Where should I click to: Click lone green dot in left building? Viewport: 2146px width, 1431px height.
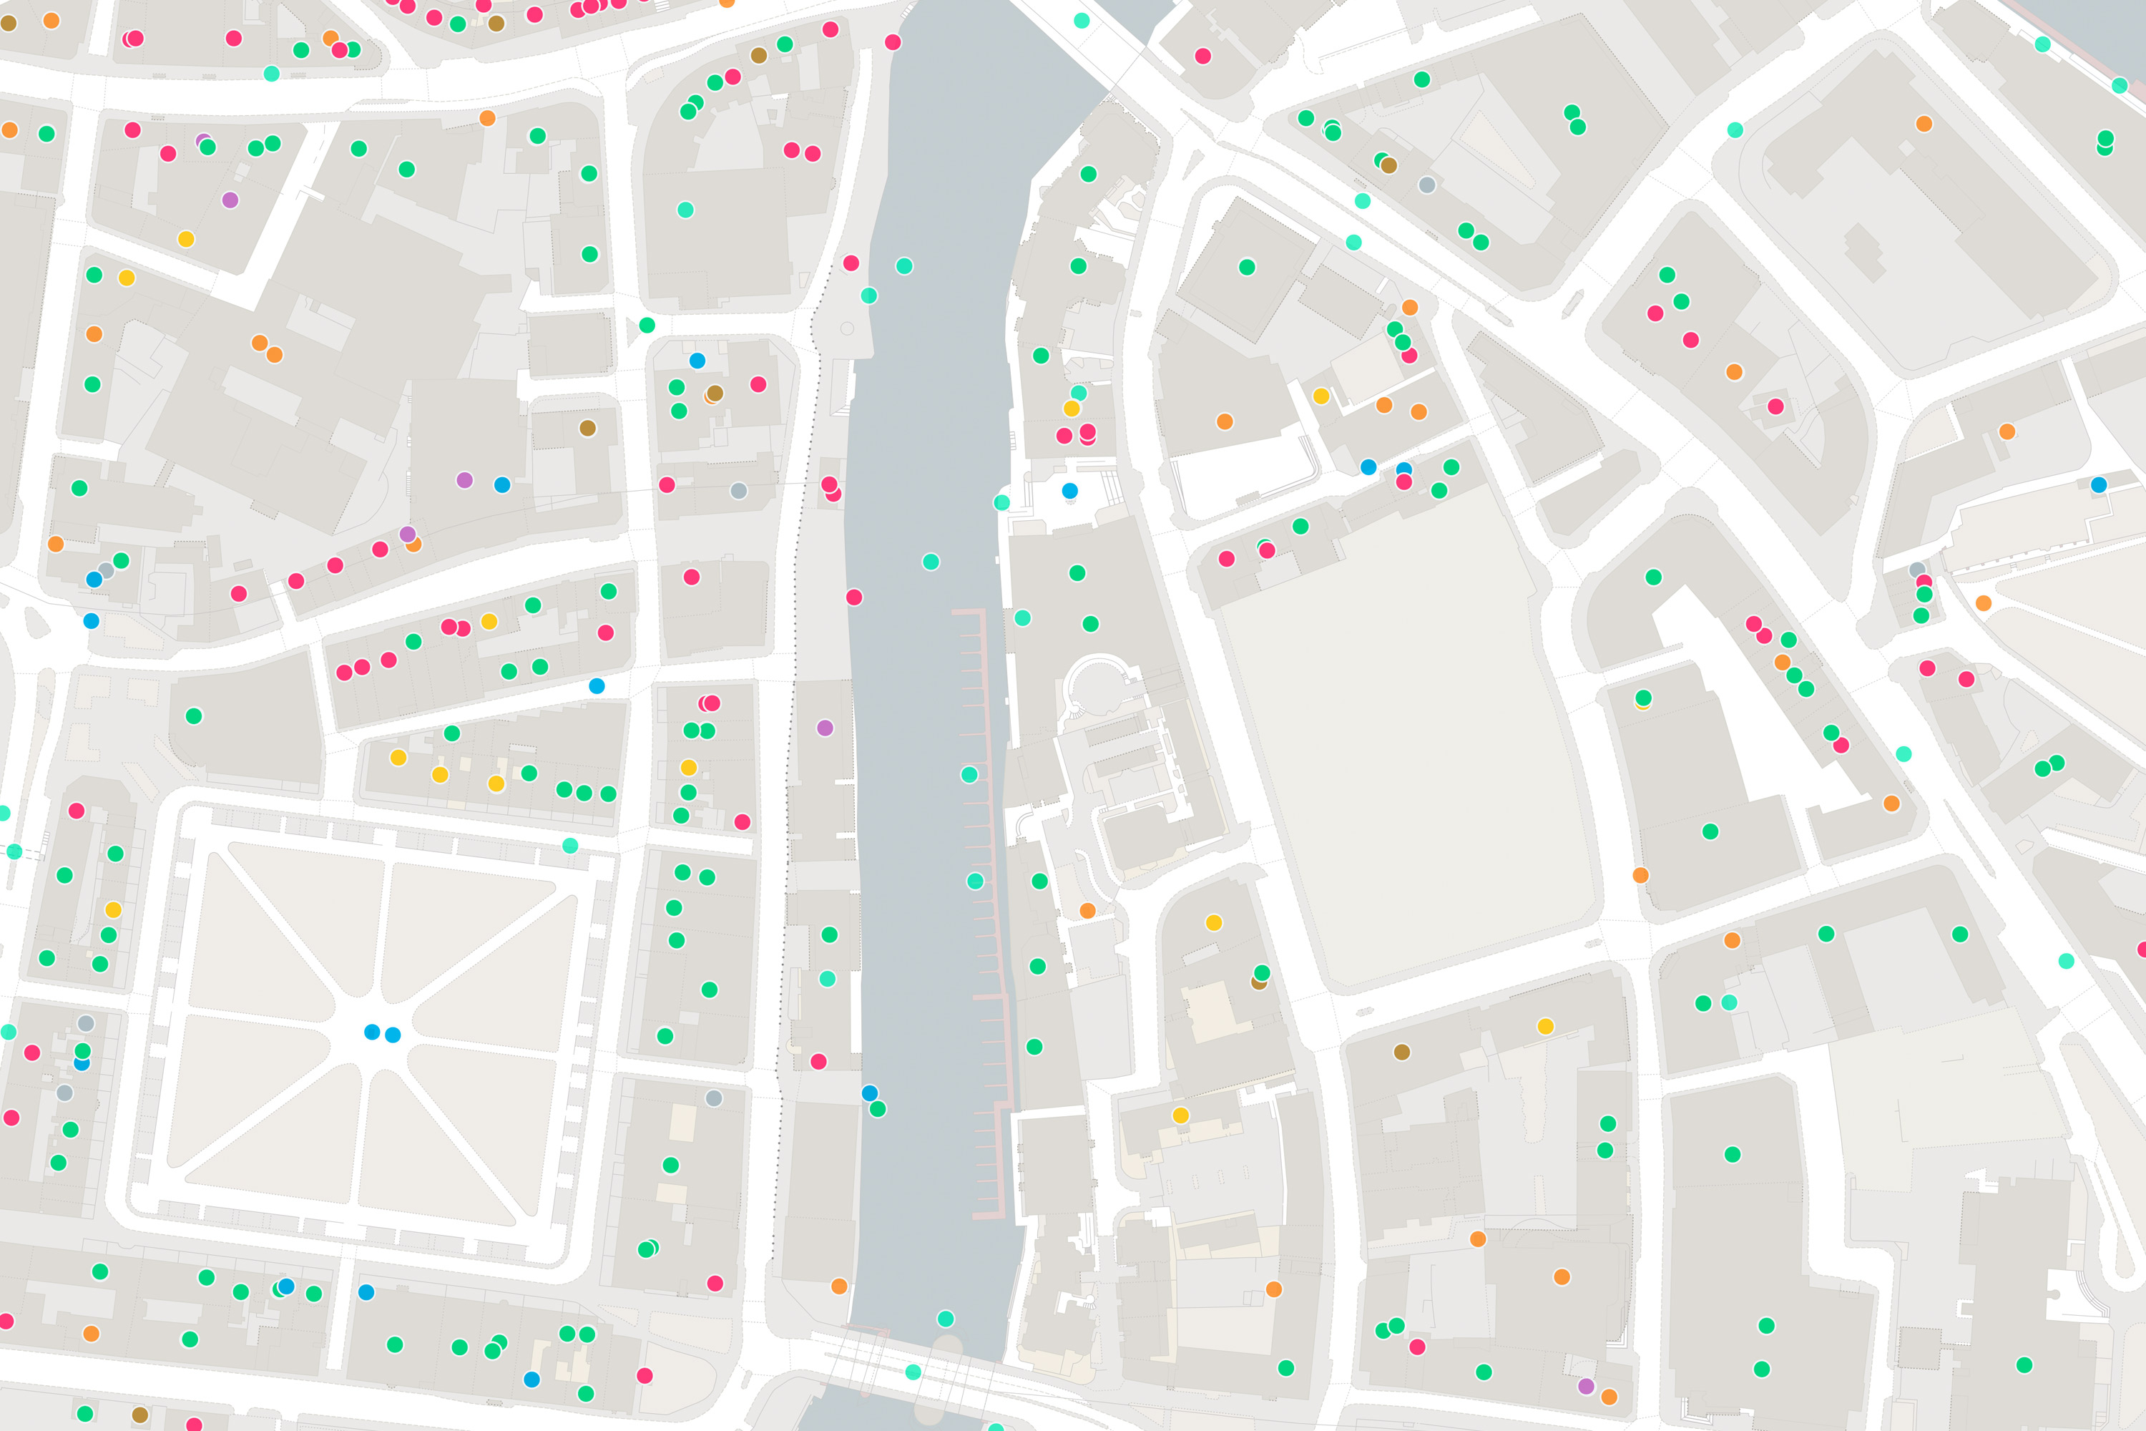[x=193, y=715]
